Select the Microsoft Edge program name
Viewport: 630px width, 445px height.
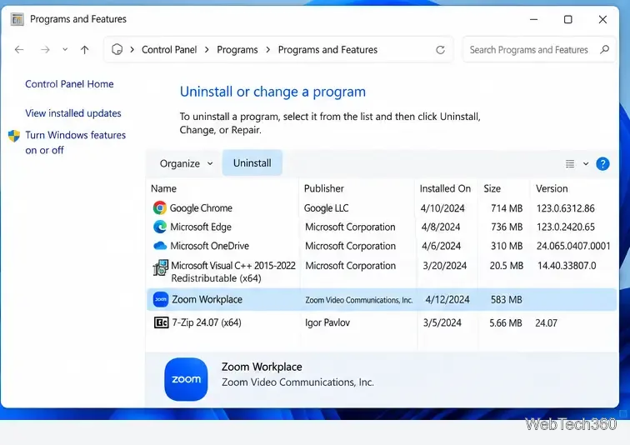click(x=201, y=227)
